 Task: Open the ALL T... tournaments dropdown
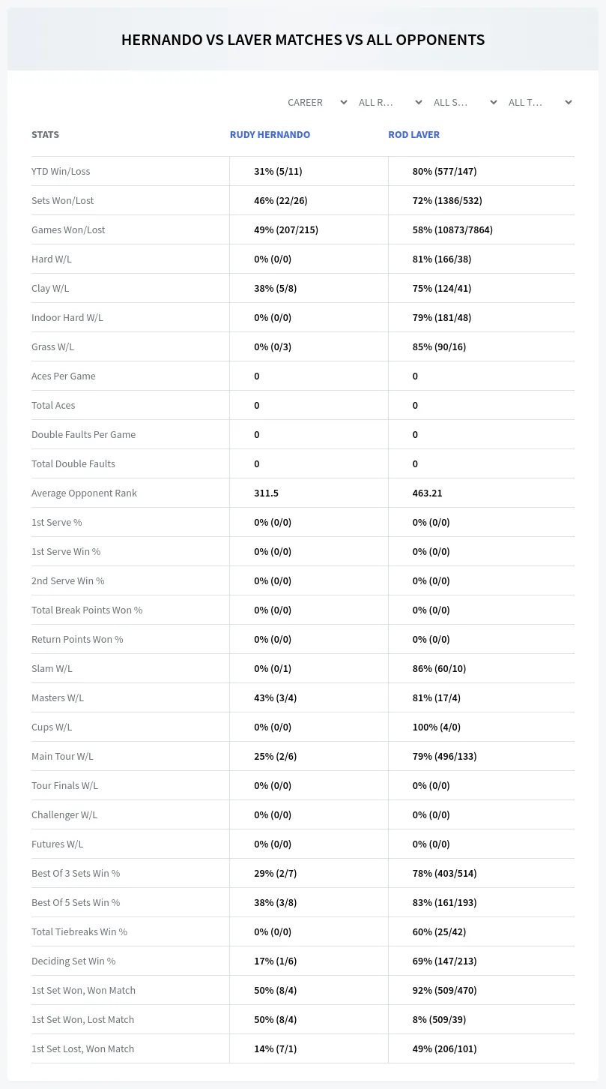tap(540, 102)
